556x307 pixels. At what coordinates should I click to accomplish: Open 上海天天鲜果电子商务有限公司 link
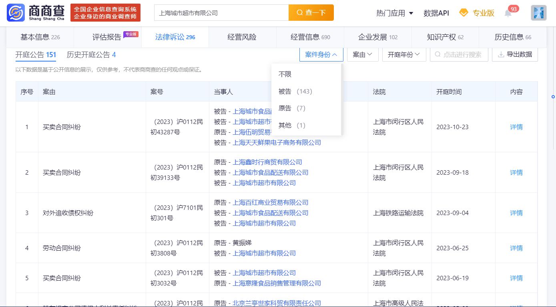coord(277,143)
